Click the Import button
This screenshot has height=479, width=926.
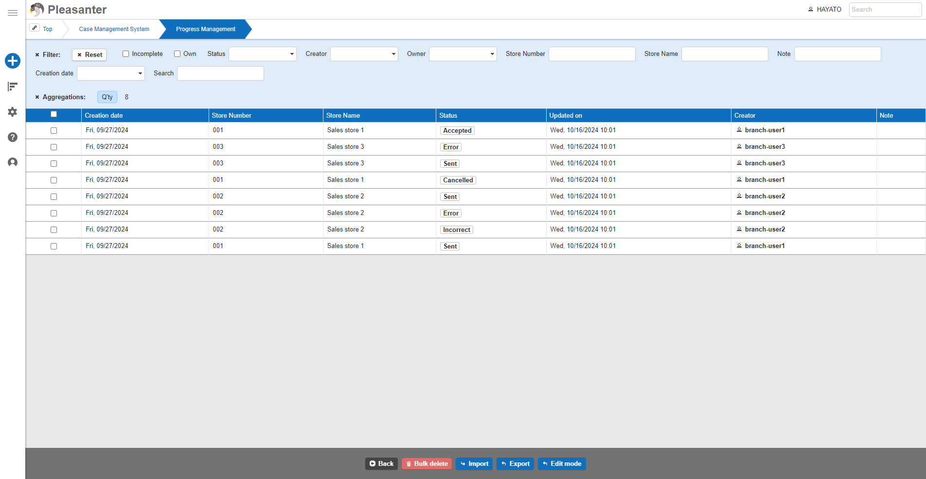(474, 464)
